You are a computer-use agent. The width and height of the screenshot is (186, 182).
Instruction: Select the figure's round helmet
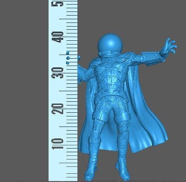[110, 43]
